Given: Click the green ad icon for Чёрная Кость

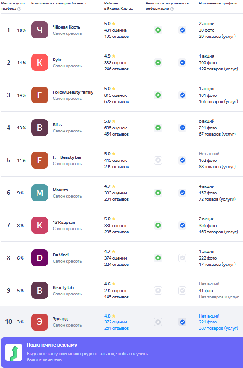Looking at the screenshot, I should click(x=158, y=30).
